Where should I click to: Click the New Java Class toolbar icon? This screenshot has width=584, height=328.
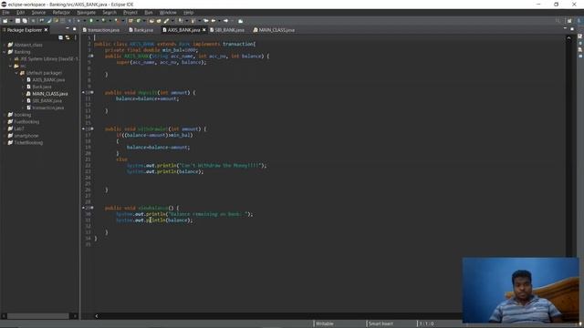(x=138, y=21)
